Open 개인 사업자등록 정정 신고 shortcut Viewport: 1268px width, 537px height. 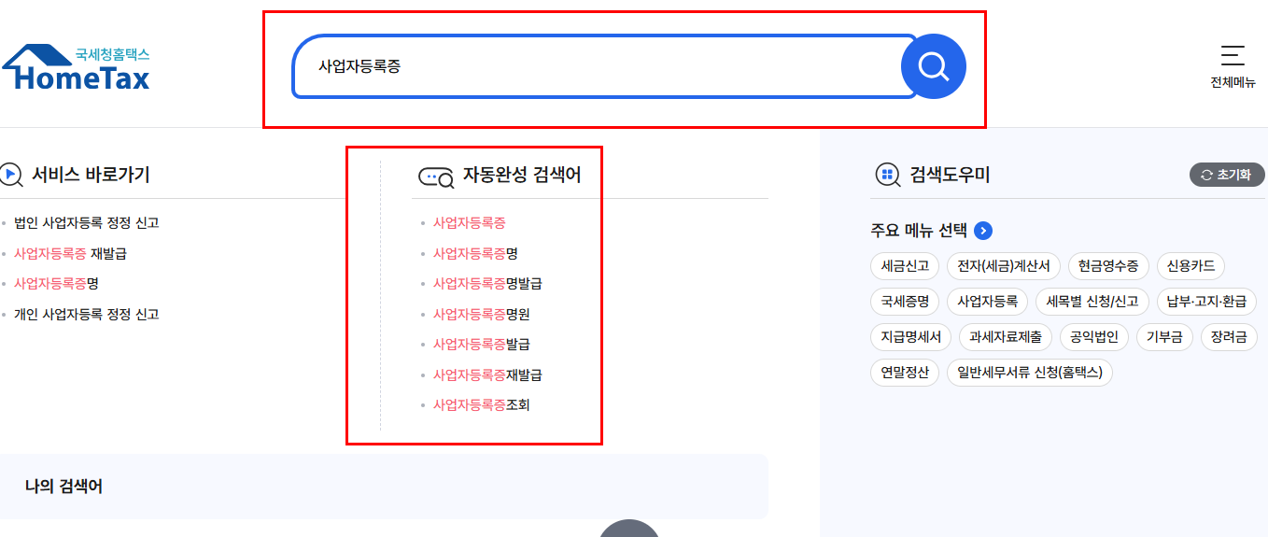(x=87, y=314)
